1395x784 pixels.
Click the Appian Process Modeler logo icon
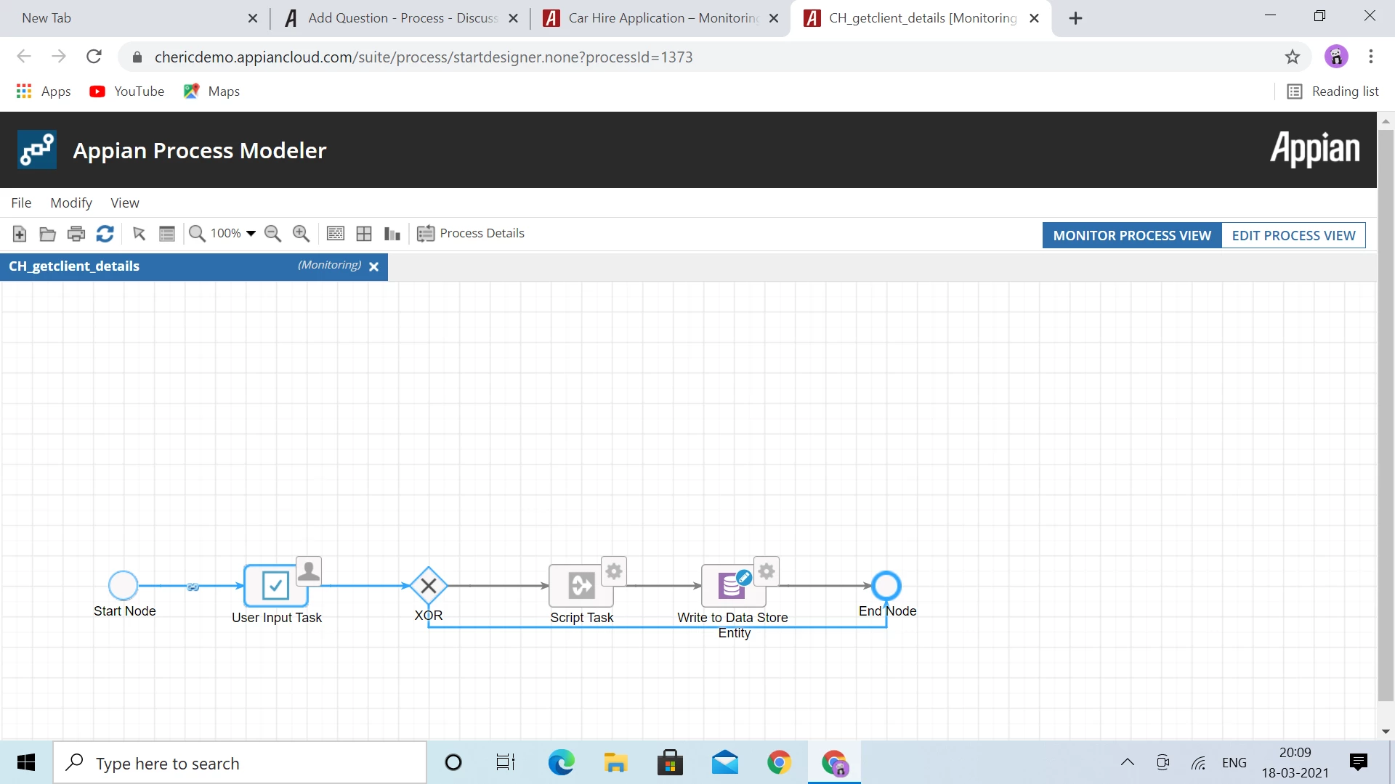point(37,150)
